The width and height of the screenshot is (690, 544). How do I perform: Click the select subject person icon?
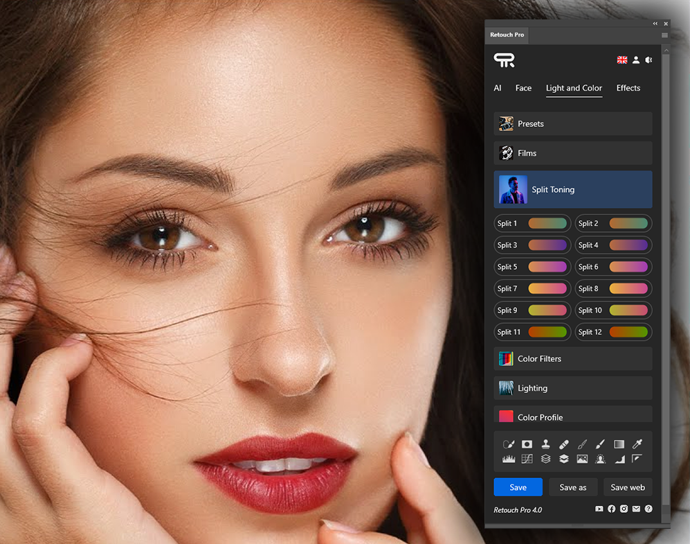600,459
